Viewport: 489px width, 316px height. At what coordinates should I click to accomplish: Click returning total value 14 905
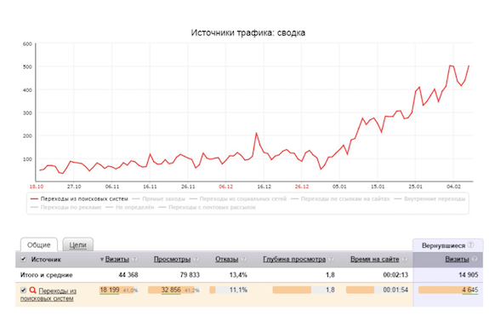(x=468, y=275)
